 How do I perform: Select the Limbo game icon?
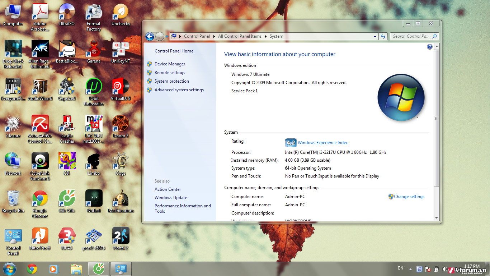click(94, 164)
